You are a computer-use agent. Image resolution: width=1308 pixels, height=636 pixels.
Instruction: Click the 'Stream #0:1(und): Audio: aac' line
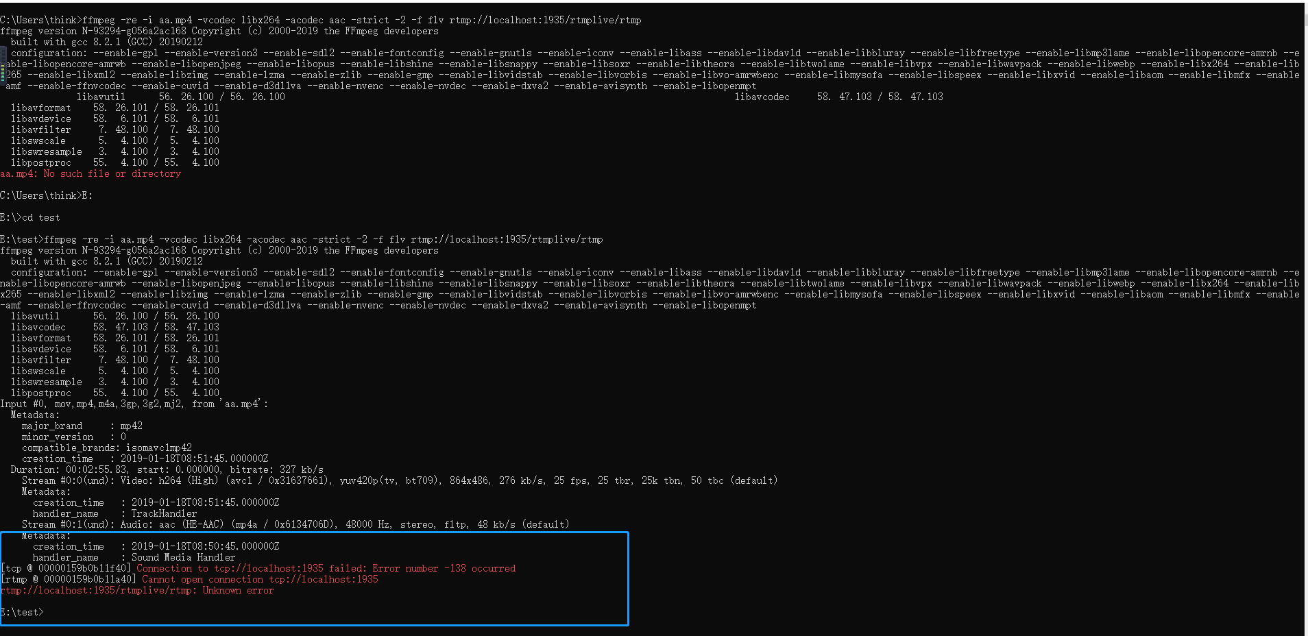coord(295,524)
